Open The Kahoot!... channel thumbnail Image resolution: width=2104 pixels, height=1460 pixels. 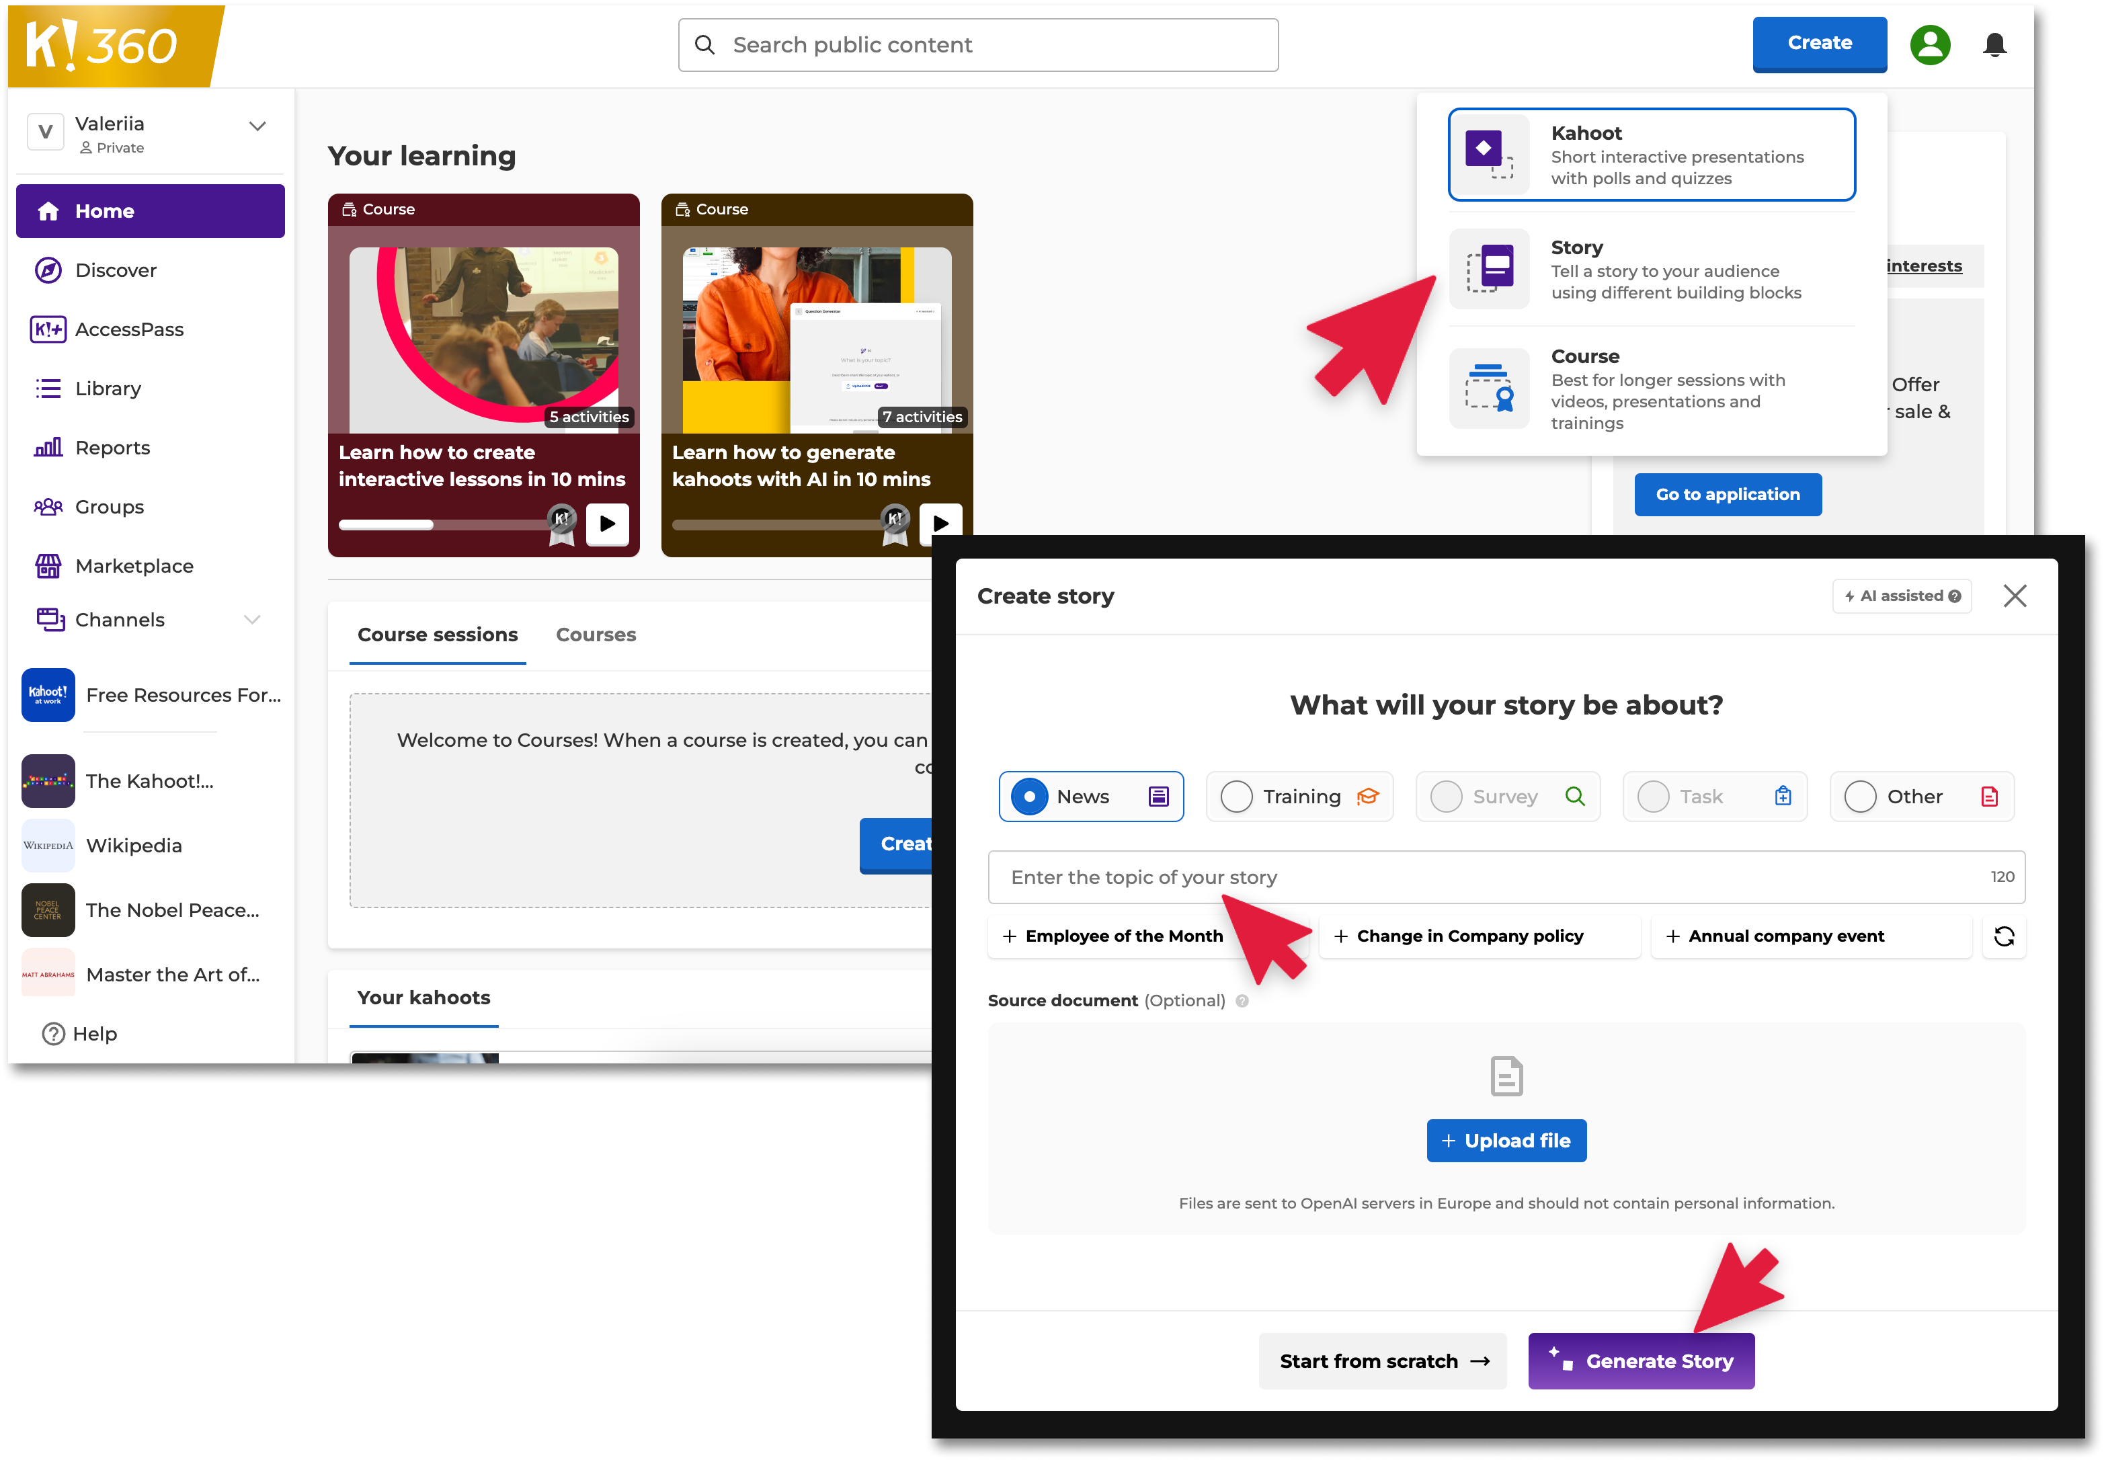[x=48, y=781]
